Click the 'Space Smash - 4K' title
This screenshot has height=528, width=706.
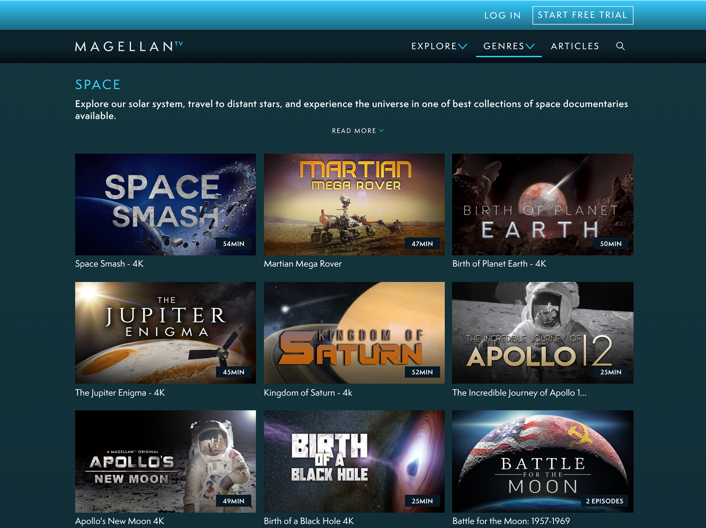(109, 264)
